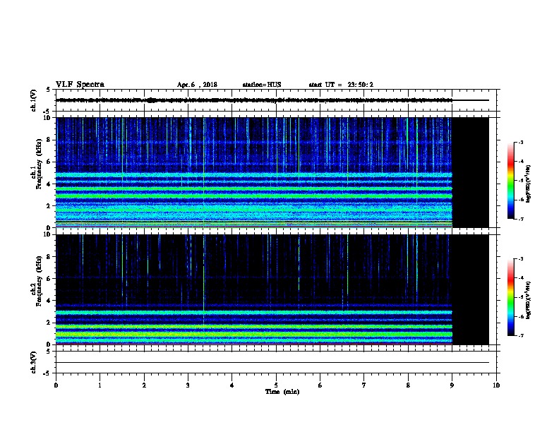The width and height of the screenshot is (559, 432).
Task: Click the -3 label on ch.1 color bar
Action: [x=521, y=142]
